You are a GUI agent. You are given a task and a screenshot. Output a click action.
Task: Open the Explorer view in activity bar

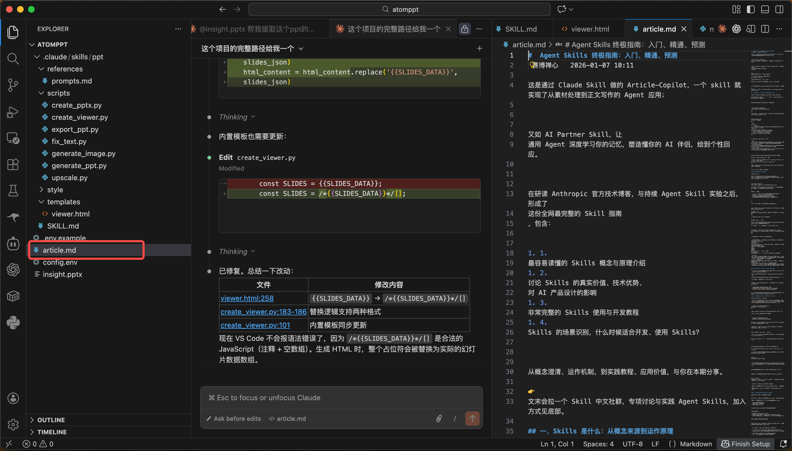13,32
